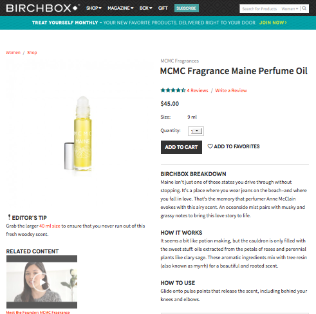The width and height of the screenshot is (316, 314).
Task: Focus the Search for Products field
Action: pos(260,9)
